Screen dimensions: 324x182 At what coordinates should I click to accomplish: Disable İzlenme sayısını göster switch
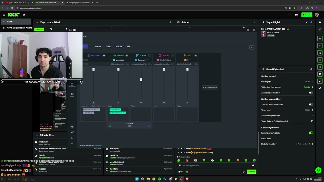point(311,133)
